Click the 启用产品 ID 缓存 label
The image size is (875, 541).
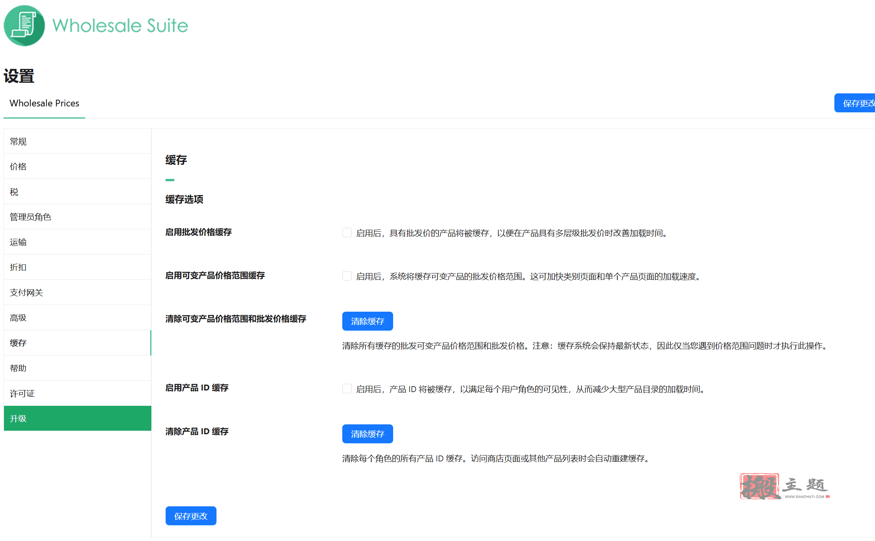point(197,388)
